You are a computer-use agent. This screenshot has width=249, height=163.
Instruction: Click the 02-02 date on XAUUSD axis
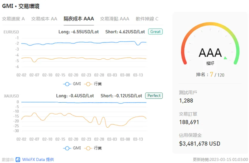(x=21, y=139)
